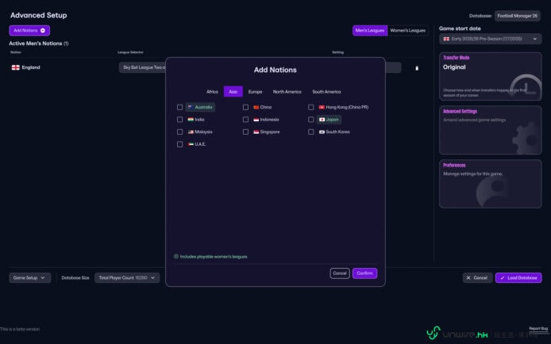Click the Indonesia nation label

[269, 120]
